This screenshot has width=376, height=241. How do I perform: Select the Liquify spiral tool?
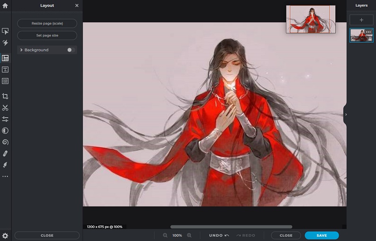click(5, 142)
